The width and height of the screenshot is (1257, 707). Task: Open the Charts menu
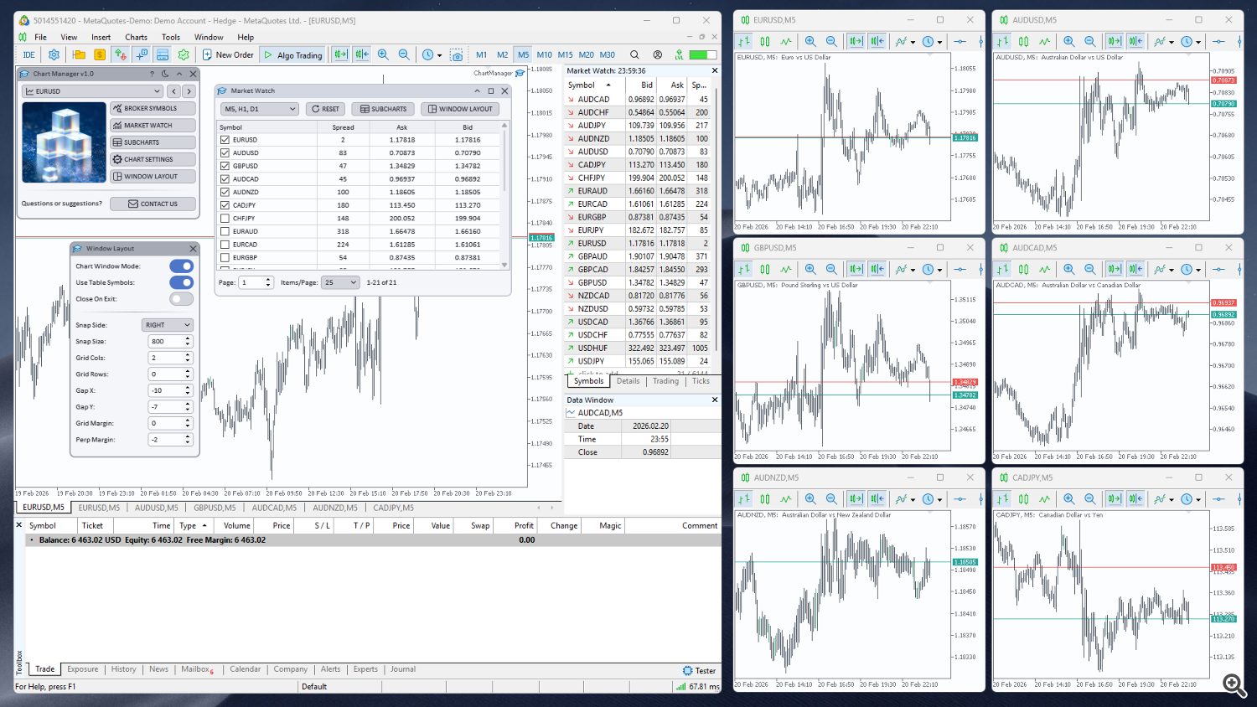tap(136, 37)
